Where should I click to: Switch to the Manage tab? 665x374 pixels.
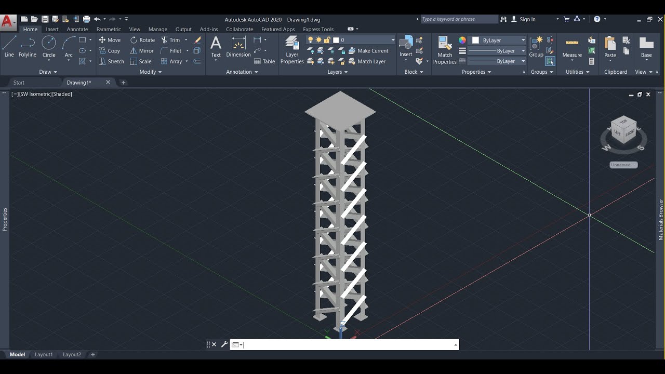(158, 29)
